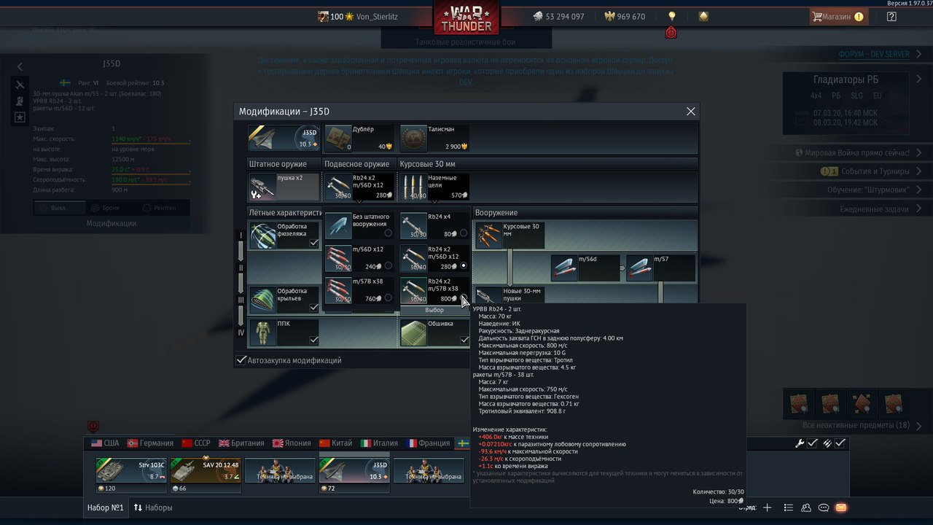Click the War Thunder logo
Screen dimensions: 933x525
[x=466, y=17]
